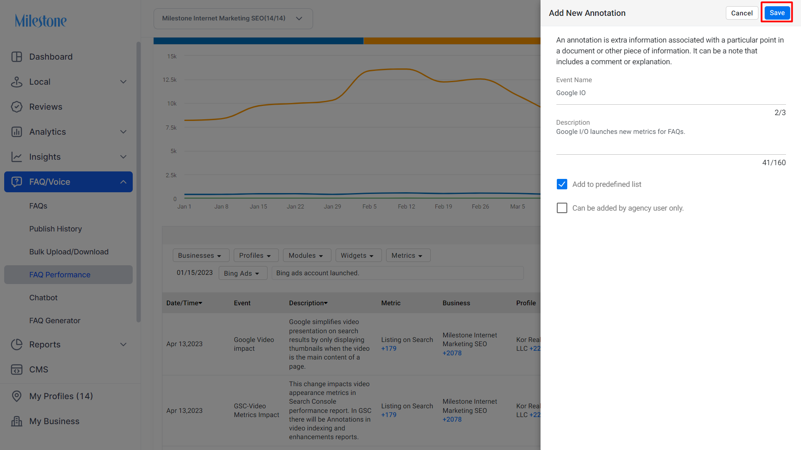801x450 pixels.
Task: Click +179 metric link in GSC-Video Metrics row
Action: 389,415
